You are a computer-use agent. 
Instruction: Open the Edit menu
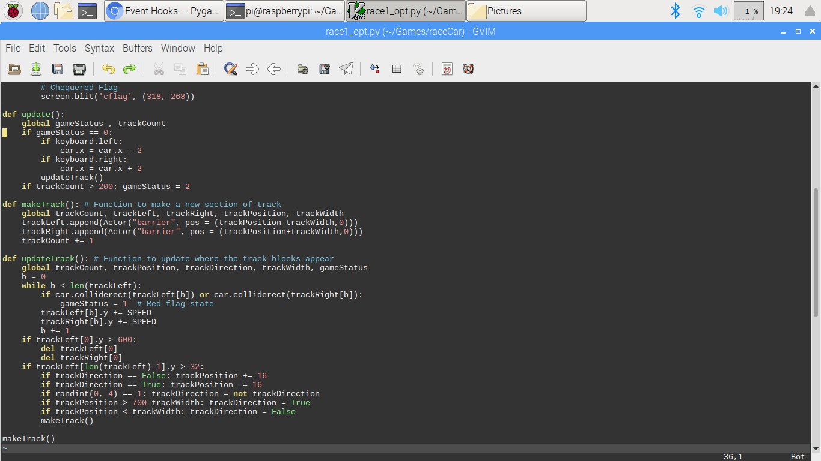pyautogui.click(x=37, y=48)
